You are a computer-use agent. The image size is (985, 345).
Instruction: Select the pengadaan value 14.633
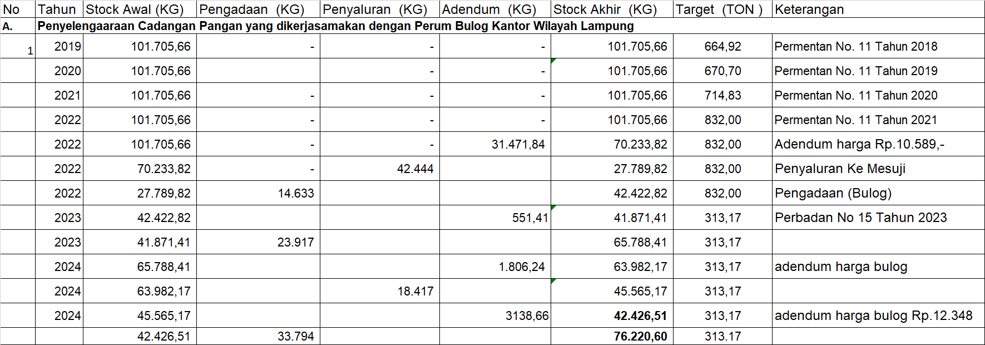point(296,194)
